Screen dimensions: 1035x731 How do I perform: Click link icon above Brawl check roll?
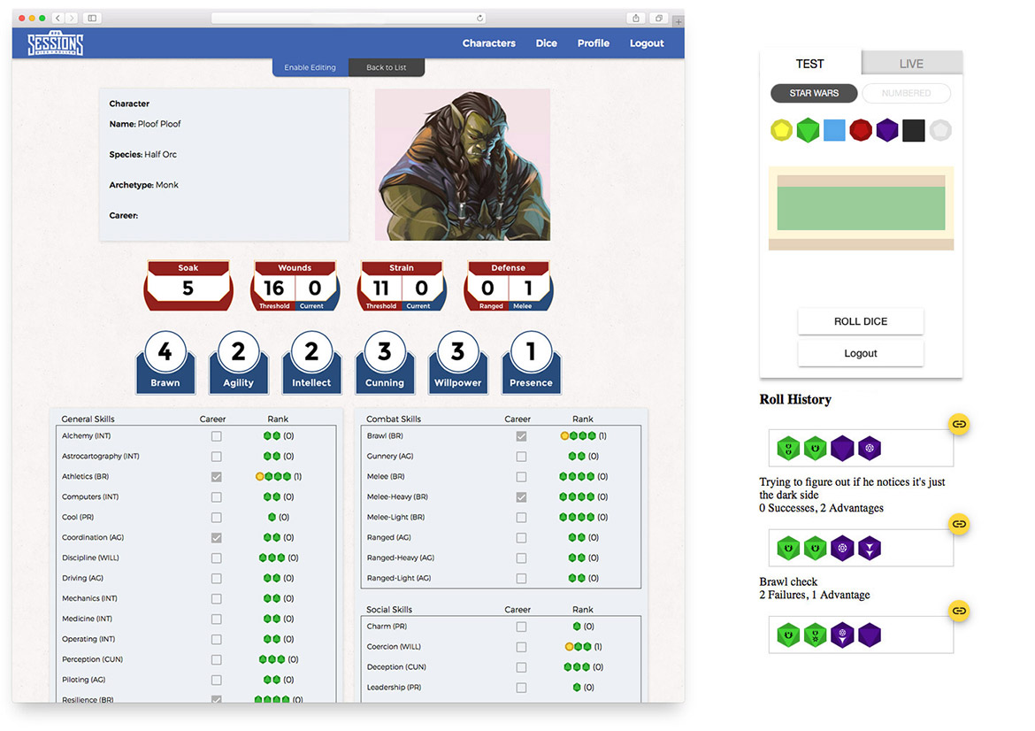(959, 524)
